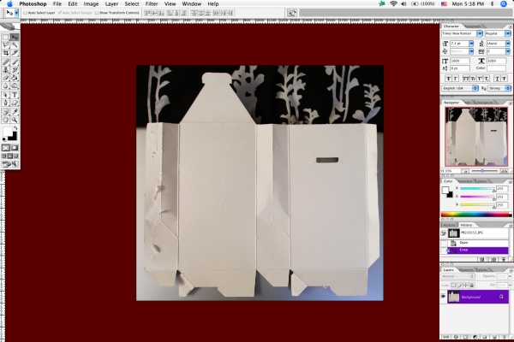Open the Image menu
Screen dimensions: 514x342
[91, 4]
